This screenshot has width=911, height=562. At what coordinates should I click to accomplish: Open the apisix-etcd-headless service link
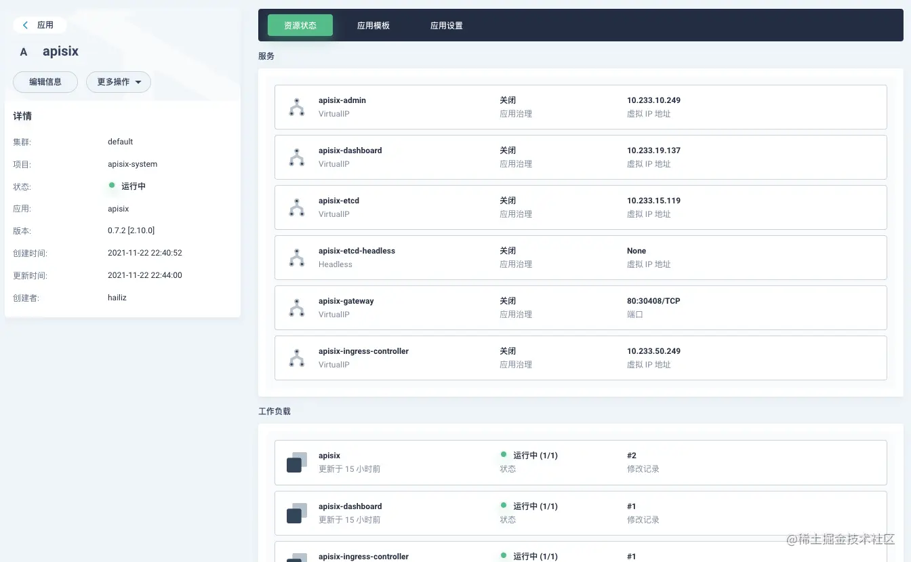[x=357, y=251]
